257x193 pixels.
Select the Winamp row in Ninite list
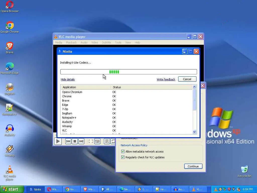click(x=126, y=126)
